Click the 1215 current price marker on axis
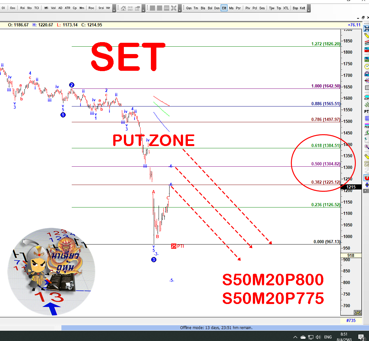369x341 pixels. [x=351, y=187]
